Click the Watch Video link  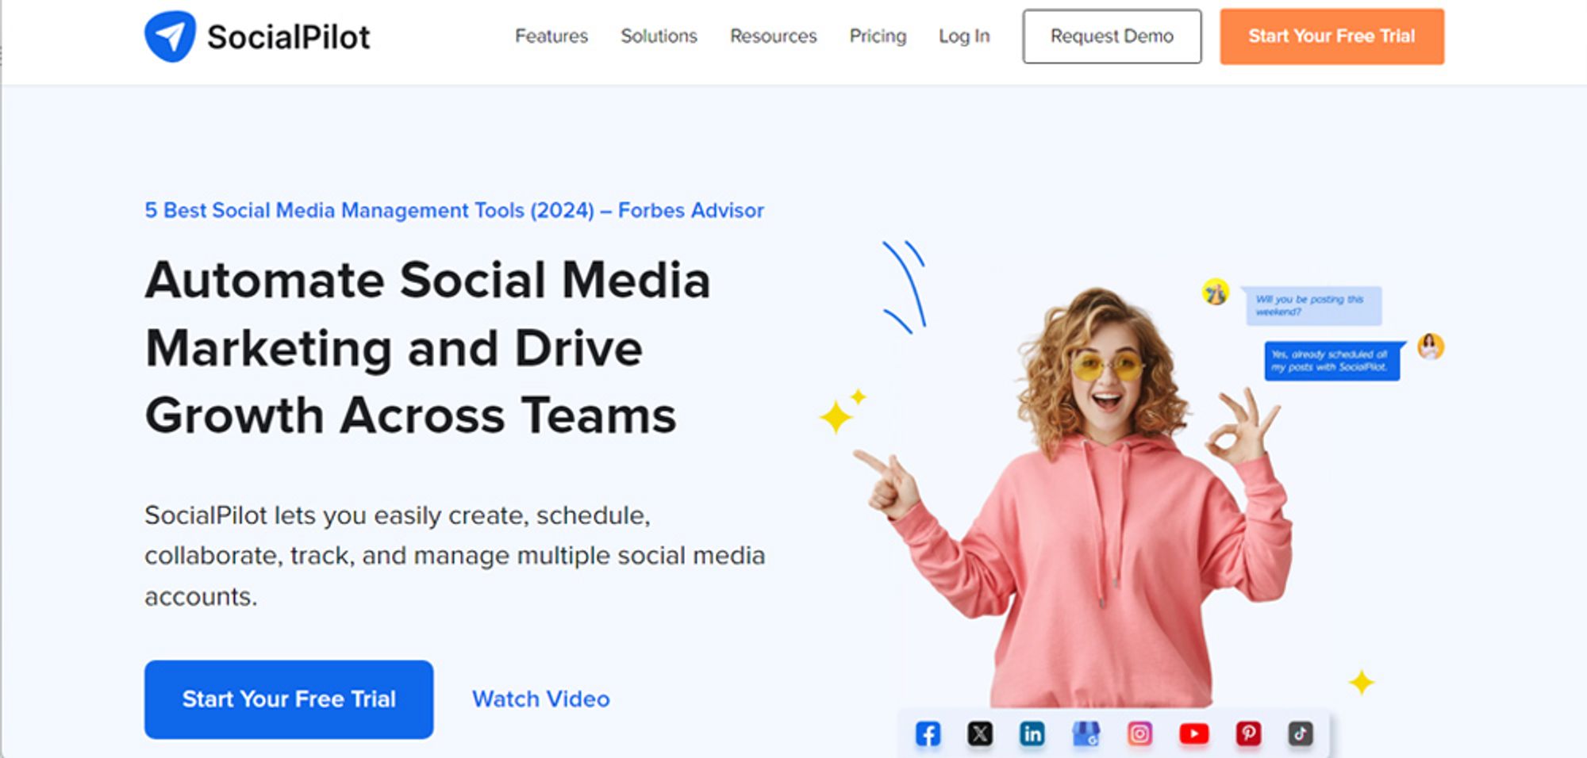tap(541, 699)
